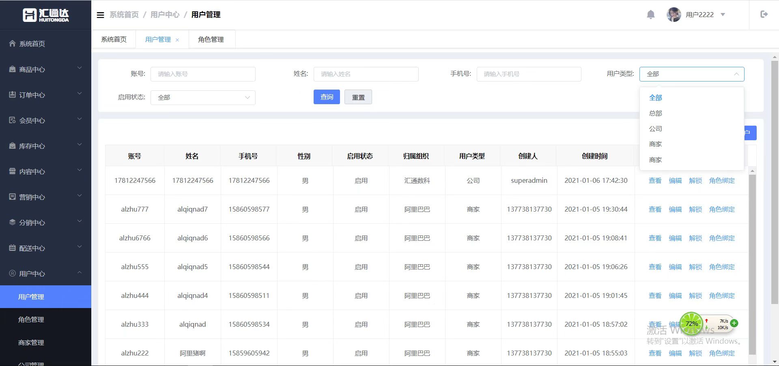Click 编辑 for account alzhu777
This screenshot has width=779, height=366.
[675, 209]
